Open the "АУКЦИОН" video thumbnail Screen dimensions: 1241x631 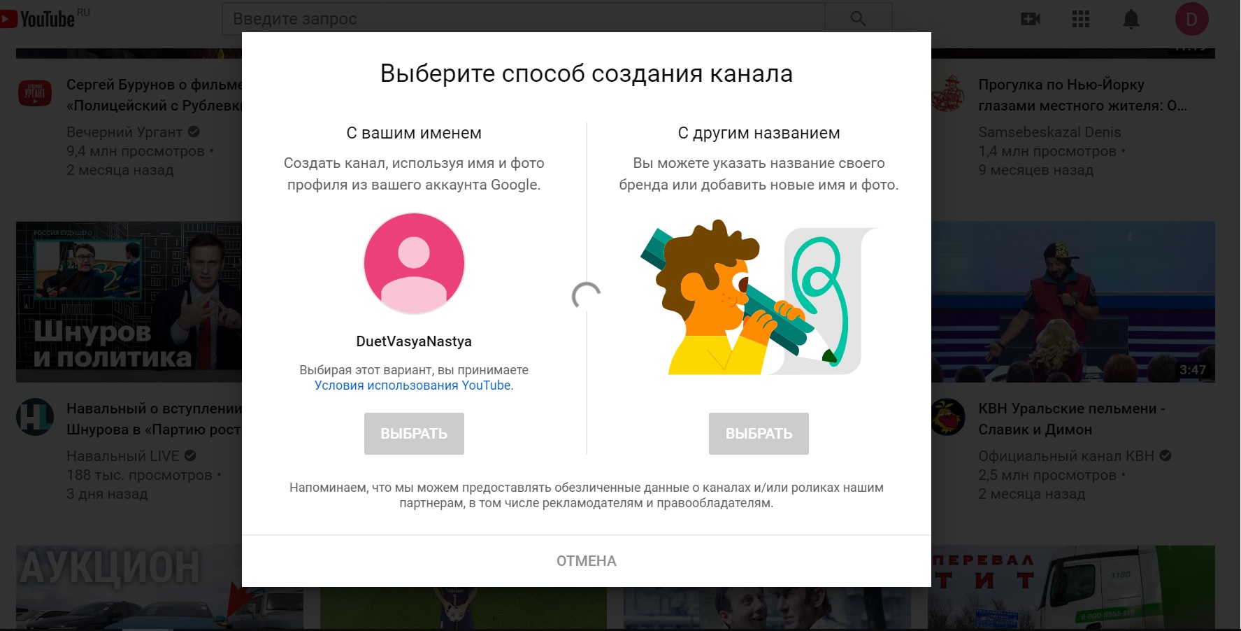(x=129, y=588)
